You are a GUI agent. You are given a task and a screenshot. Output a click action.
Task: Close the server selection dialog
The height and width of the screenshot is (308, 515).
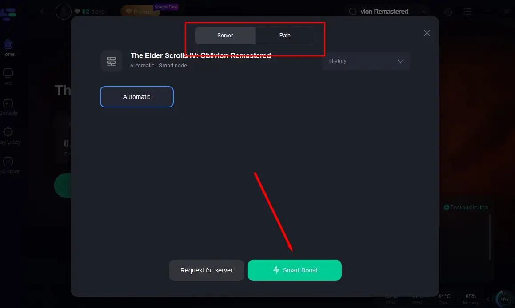tap(427, 33)
